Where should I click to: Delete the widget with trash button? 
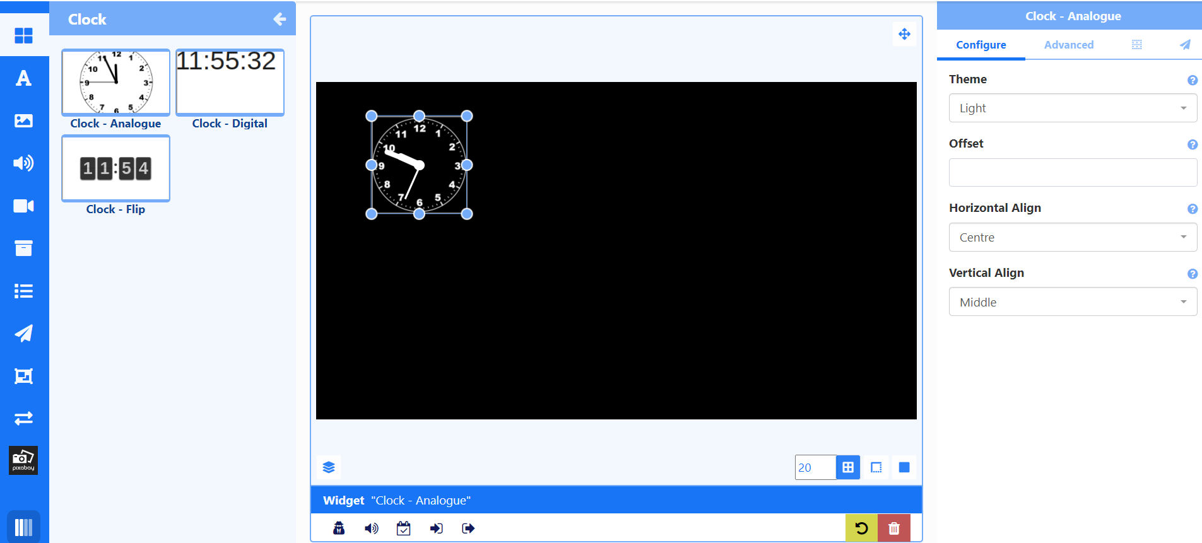coord(893,528)
